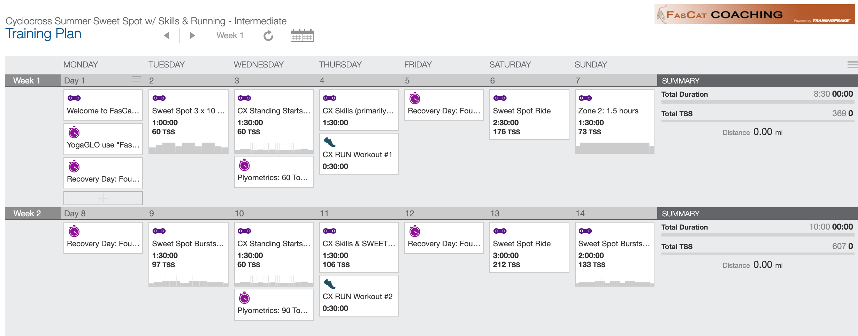Open the calendar hamburger menu at top right

pyautogui.click(x=852, y=64)
